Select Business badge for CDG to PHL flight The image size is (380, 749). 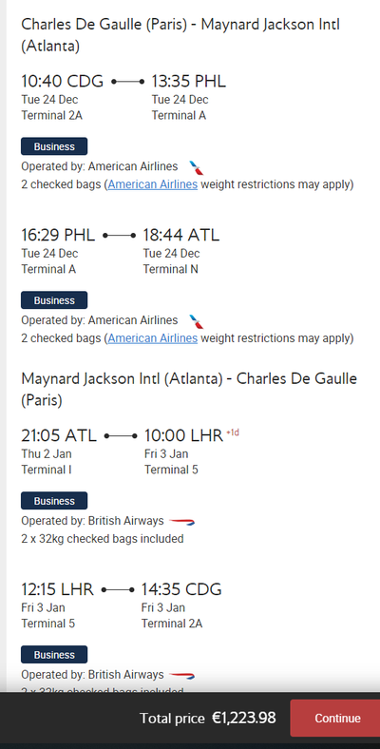click(x=54, y=146)
